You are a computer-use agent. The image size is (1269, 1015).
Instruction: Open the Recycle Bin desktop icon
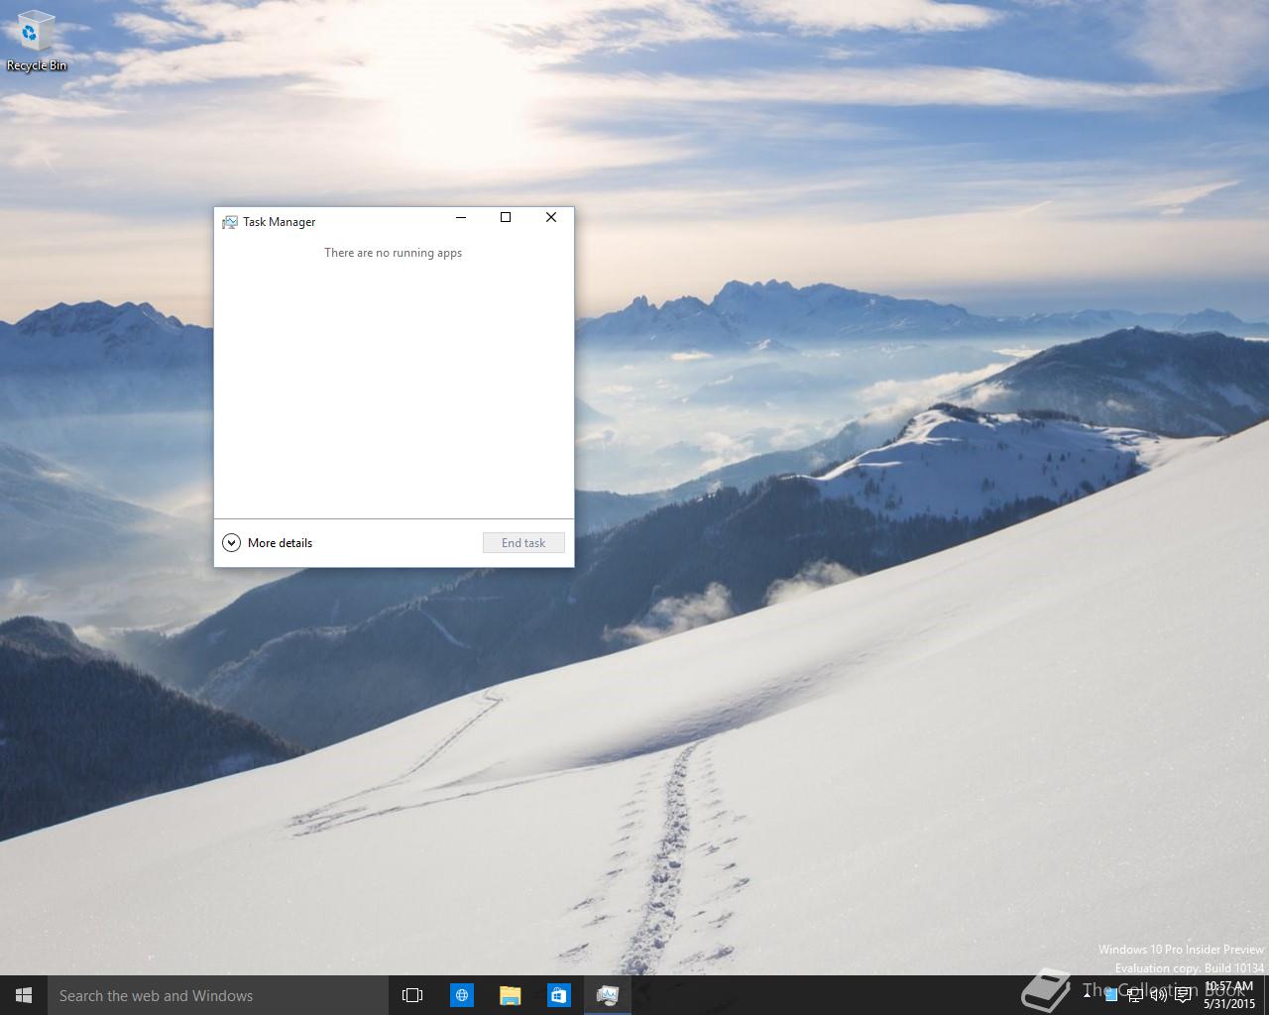coord(37,41)
